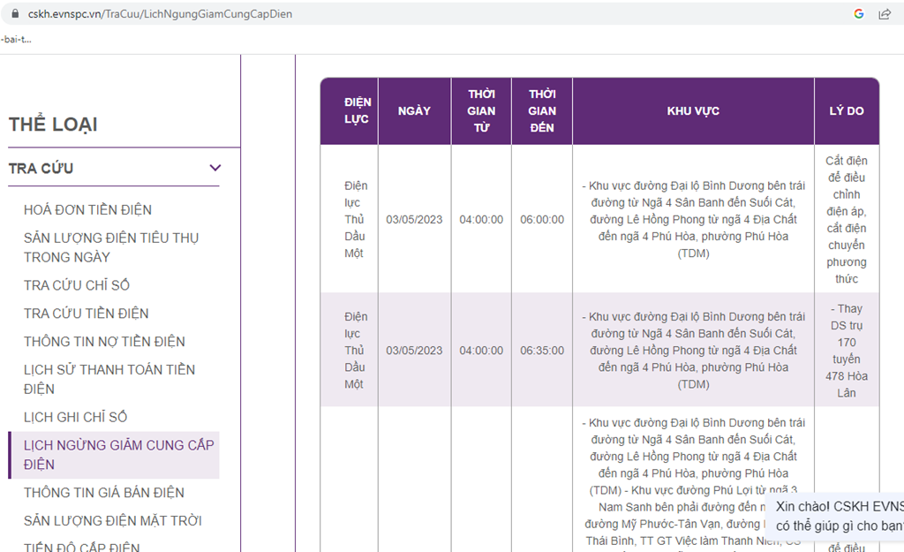Click the THỜI GIAN ĐẾN column header

point(542,110)
